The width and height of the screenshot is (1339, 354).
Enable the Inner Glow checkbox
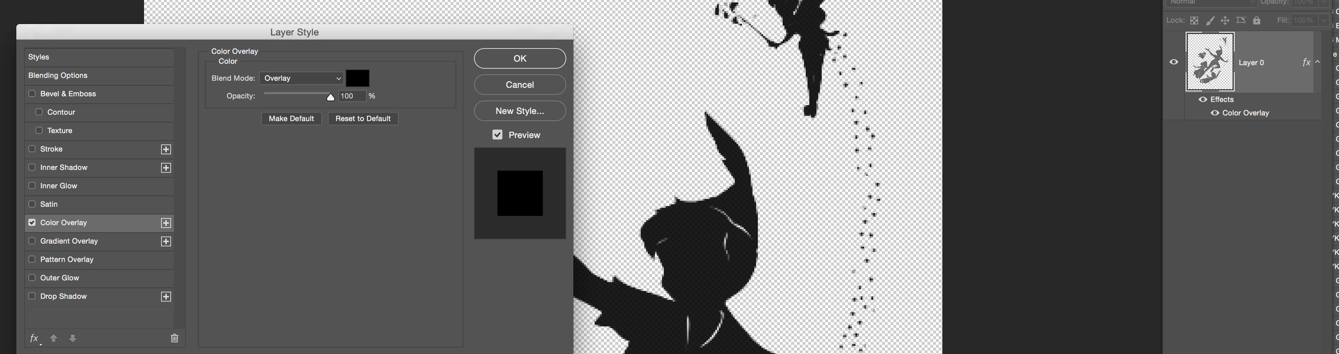[32, 185]
